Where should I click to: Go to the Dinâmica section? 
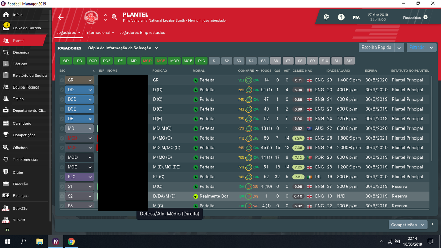[x=21, y=52]
